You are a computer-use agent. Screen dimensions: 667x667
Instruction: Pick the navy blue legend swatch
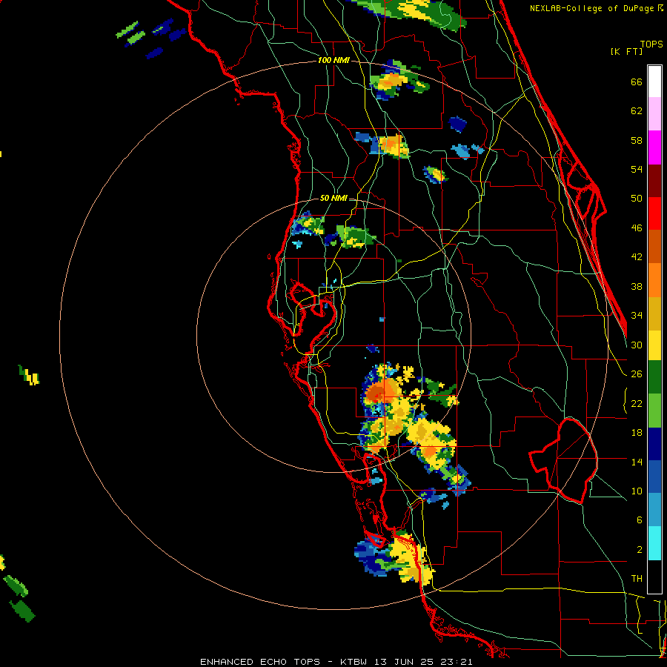pyautogui.click(x=654, y=444)
